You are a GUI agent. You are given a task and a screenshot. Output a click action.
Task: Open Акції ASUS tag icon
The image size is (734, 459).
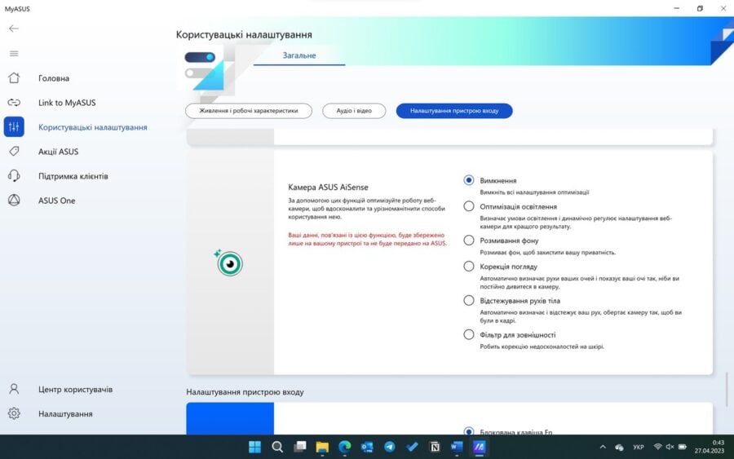(14, 151)
